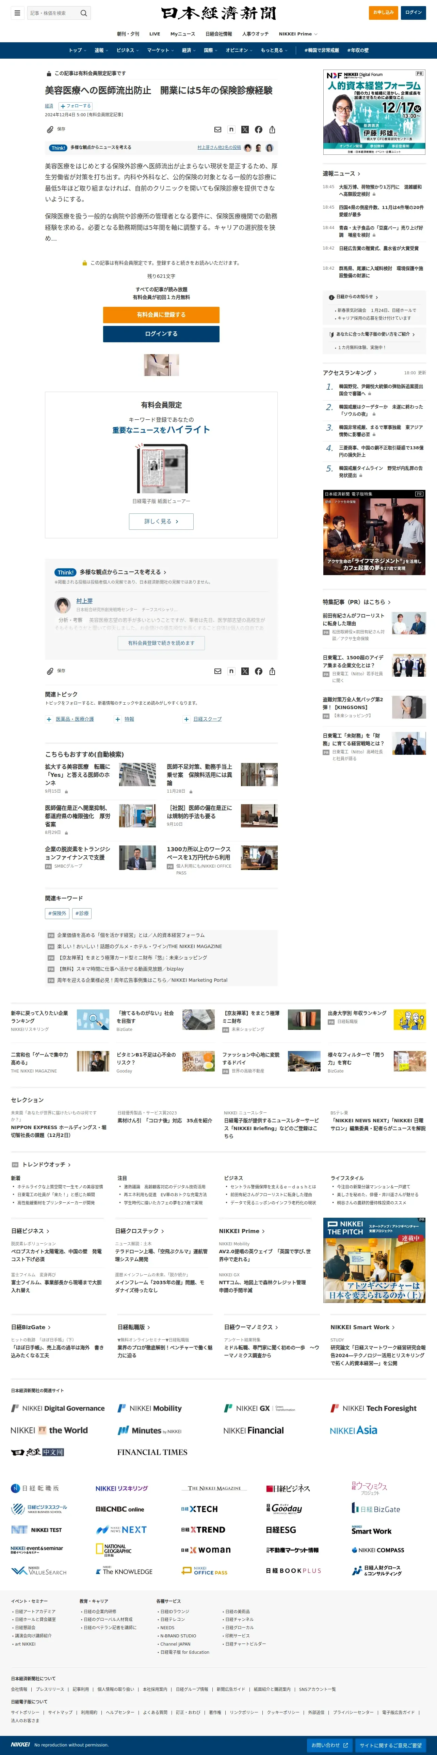Open NIKKEI Mobility logo link
The width and height of the screenshot is (437, 1755).
(150, 1408)
